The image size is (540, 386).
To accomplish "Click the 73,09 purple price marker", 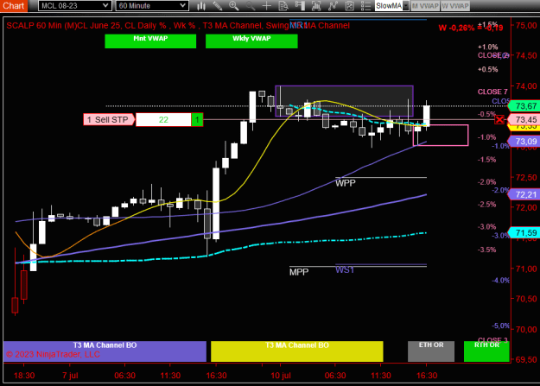I will coord(524,141).
